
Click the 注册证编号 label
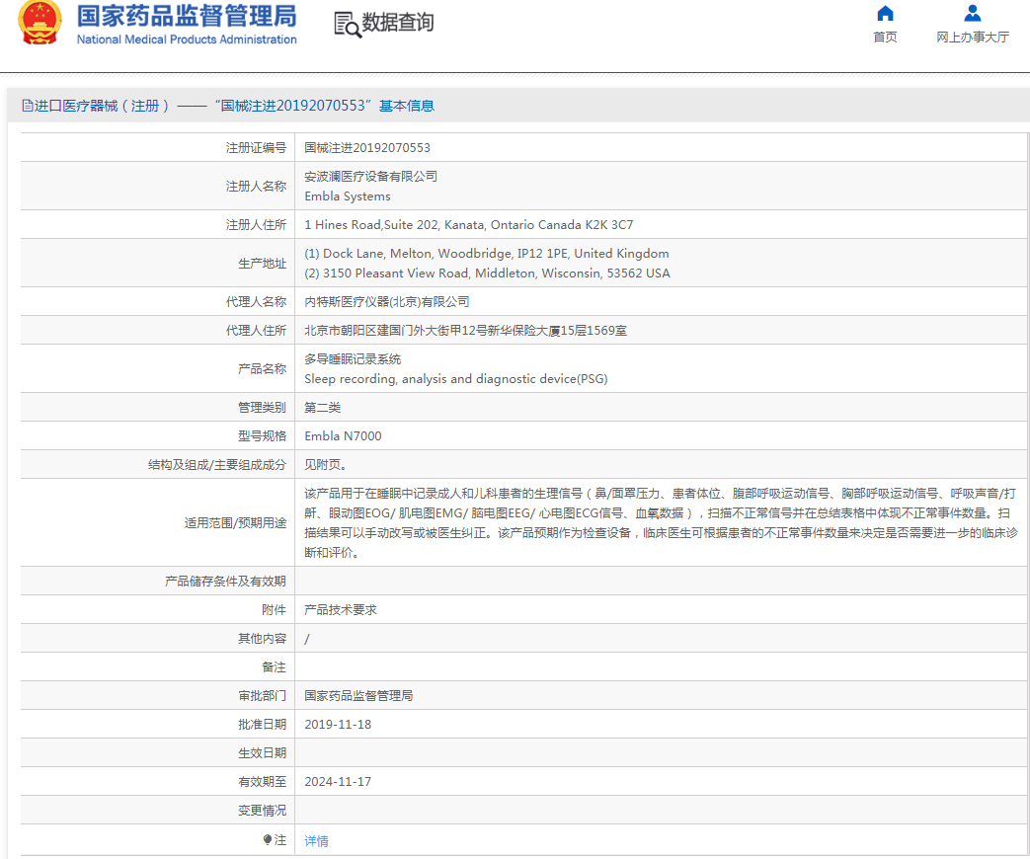tap(256, 148)
